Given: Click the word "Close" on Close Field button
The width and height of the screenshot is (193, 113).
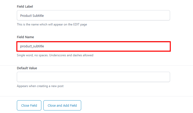Looking at the screenshot, I should pyautogui.click(x=25, y=105).
